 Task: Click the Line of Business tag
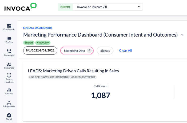pyautogui.click(x=62, y=77)
